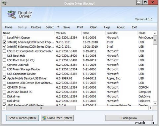Click version 6.0.9999.62 cell
Screen dimensions: 159x126
(64, 78)
